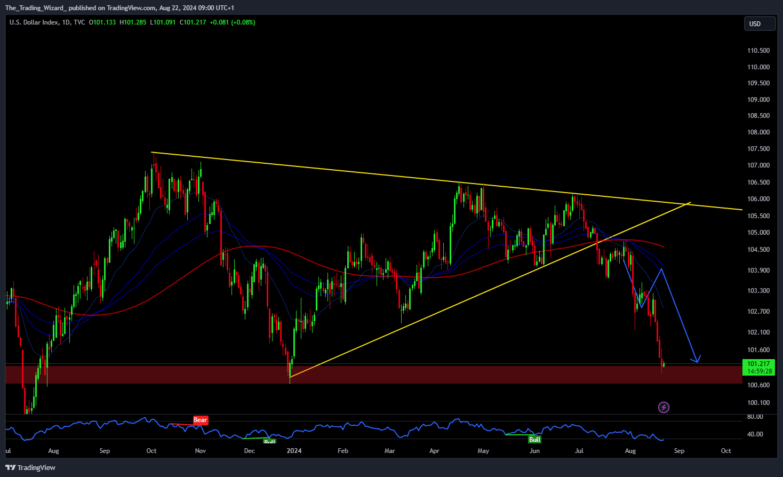Image resolution: width=783 pixels, height=477 pixels.
Task: Click the Dec label on the time axis
Action: click(x=249, y=451)
